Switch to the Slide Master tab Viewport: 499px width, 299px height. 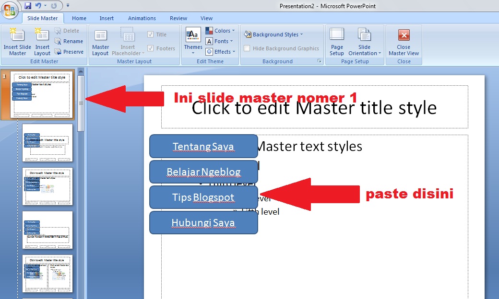42,18
